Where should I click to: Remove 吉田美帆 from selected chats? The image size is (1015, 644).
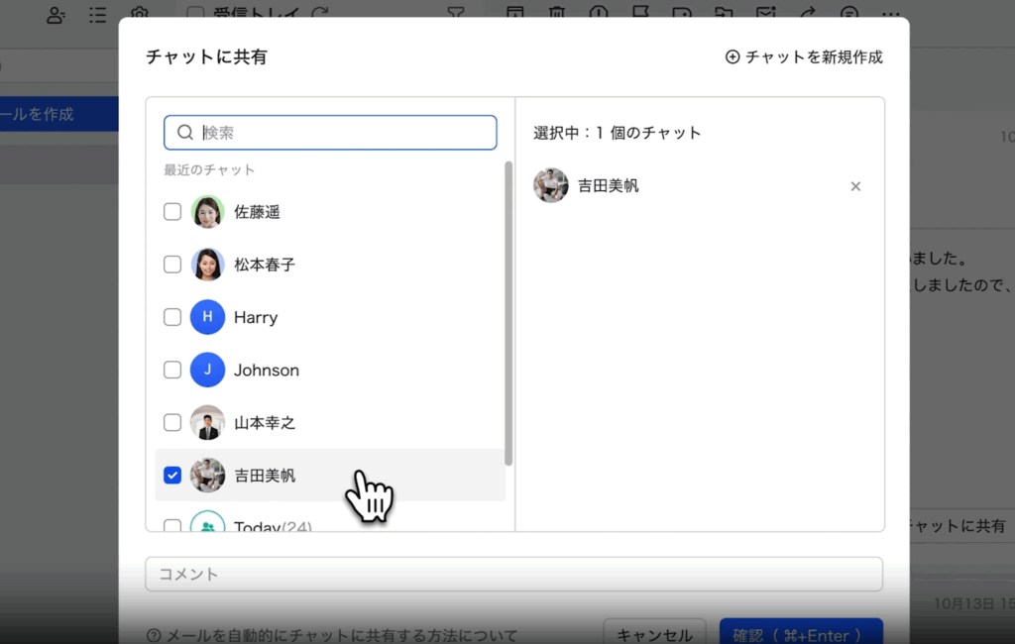(855, 186)
